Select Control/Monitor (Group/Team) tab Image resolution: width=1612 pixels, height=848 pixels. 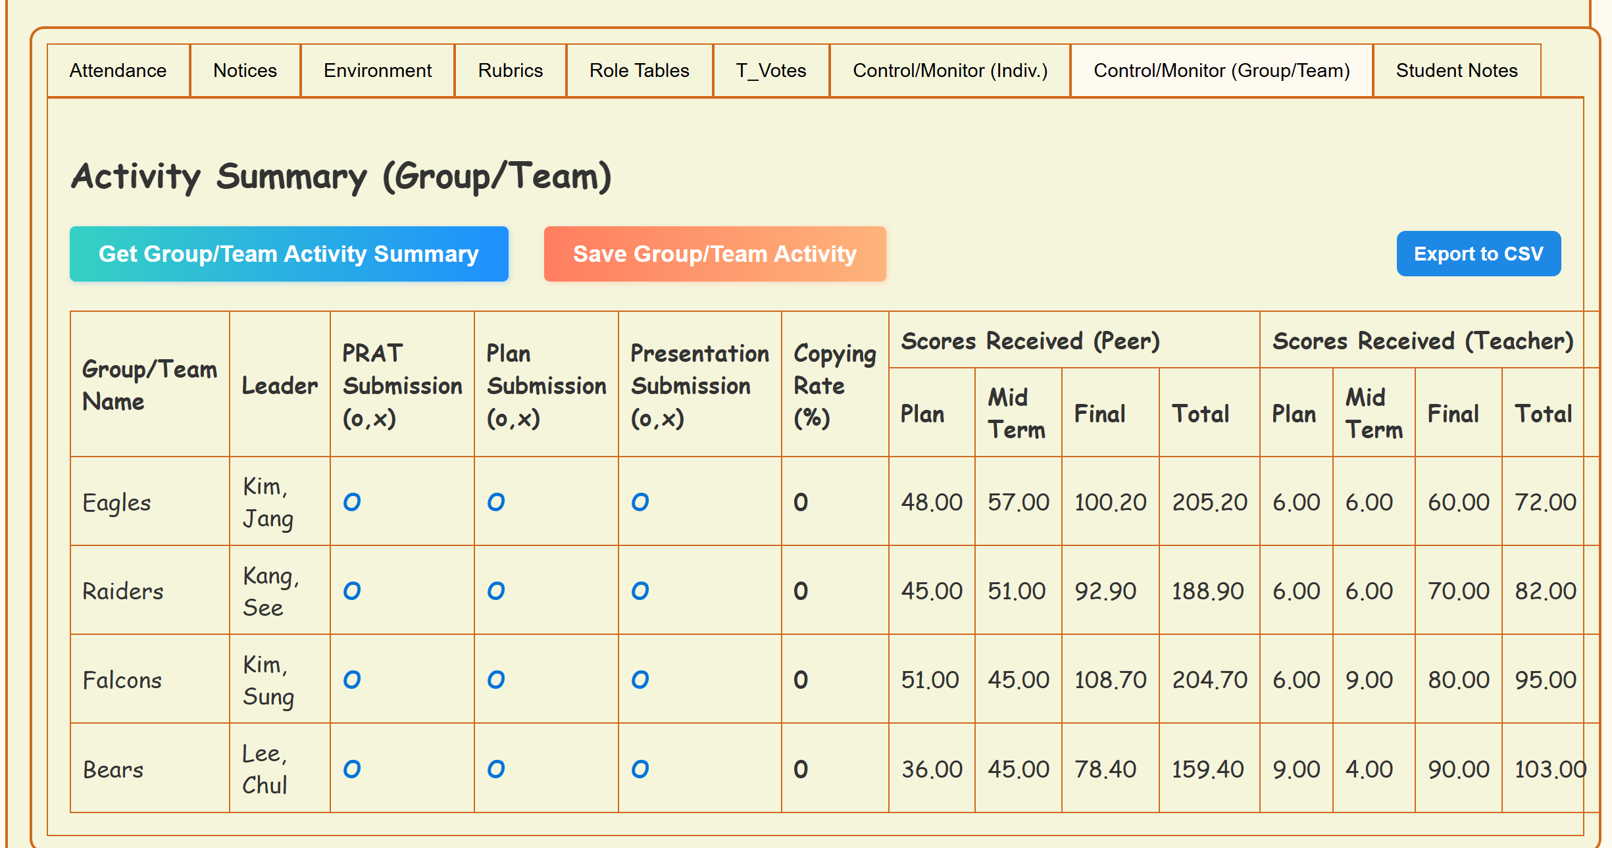[1221, 70]
